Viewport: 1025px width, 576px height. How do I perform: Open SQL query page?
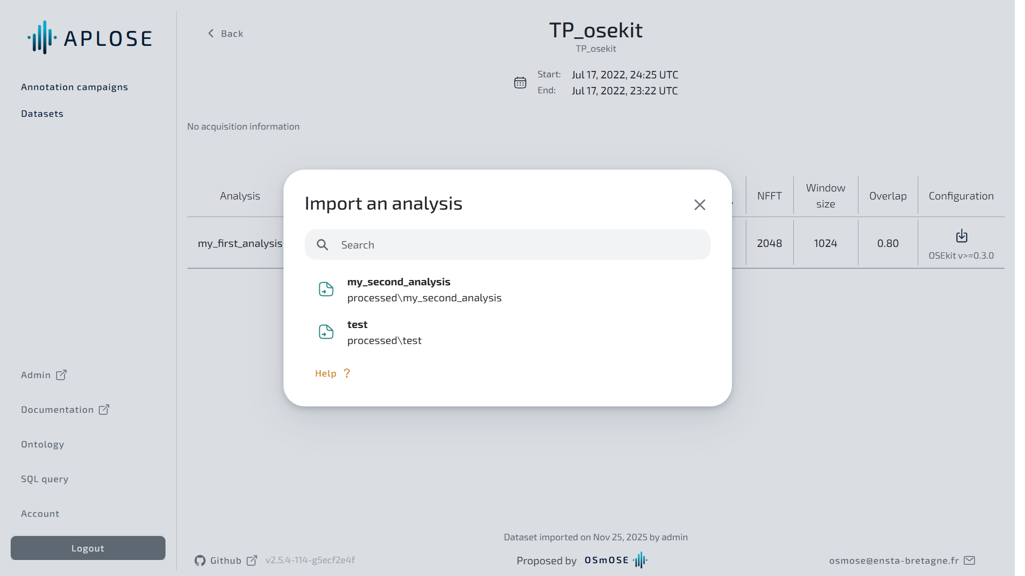pos(45,479)
